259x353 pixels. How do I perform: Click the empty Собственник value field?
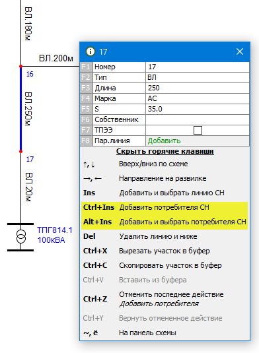198,119
